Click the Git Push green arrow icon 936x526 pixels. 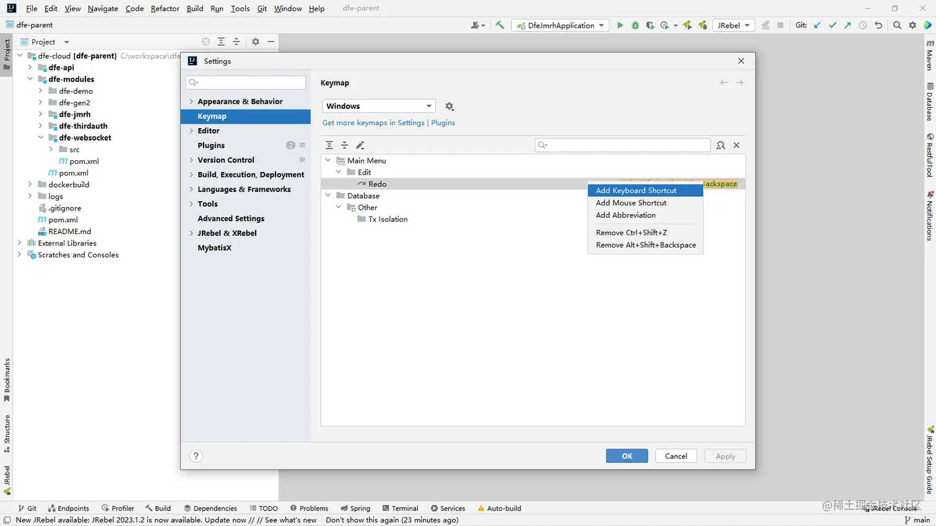(847, 25)
